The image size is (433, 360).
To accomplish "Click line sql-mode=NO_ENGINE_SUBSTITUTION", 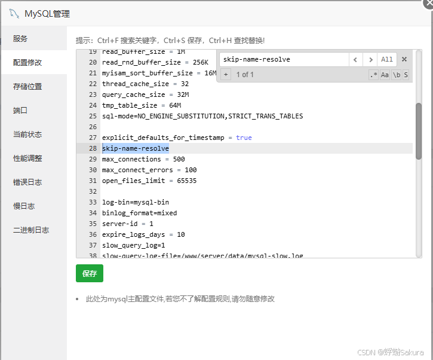I will point(202,116).
